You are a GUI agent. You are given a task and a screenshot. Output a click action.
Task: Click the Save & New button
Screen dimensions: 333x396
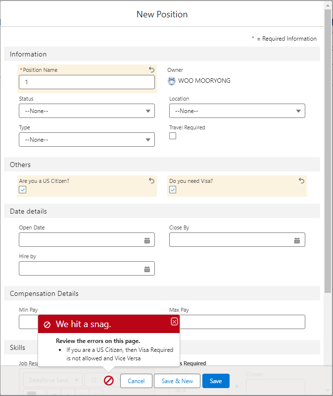177,381
